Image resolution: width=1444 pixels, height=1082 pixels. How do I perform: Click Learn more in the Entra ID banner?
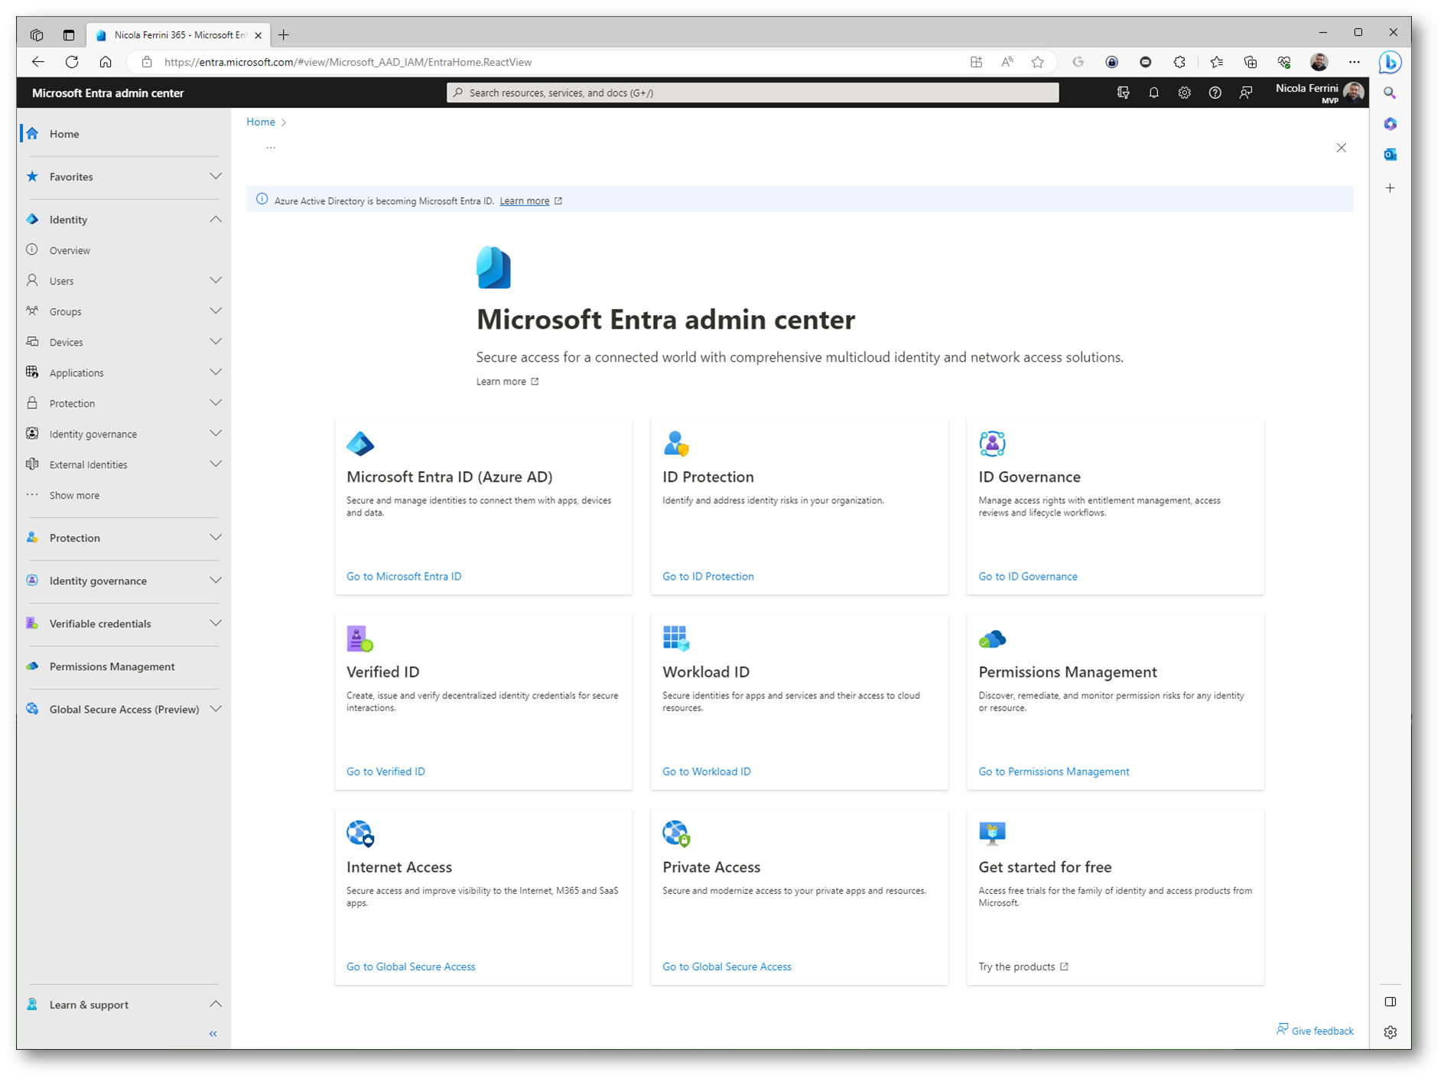pos(525,200)
